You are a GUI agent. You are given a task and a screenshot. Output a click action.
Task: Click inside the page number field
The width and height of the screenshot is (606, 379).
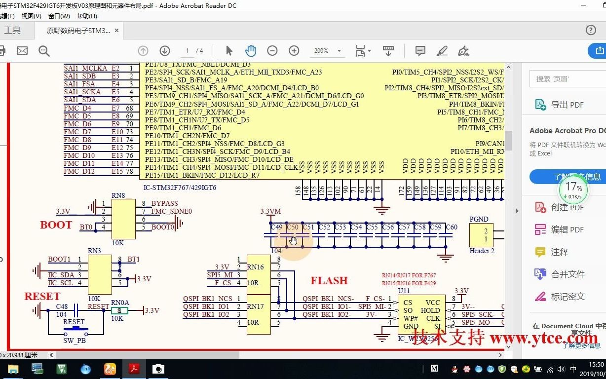(x=187, y=50)
